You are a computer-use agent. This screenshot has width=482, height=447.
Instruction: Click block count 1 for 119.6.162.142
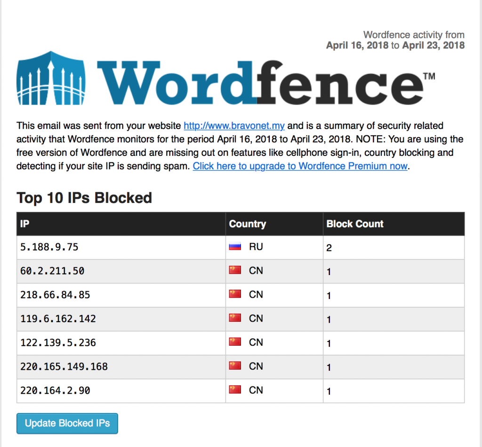click(329, 320)
